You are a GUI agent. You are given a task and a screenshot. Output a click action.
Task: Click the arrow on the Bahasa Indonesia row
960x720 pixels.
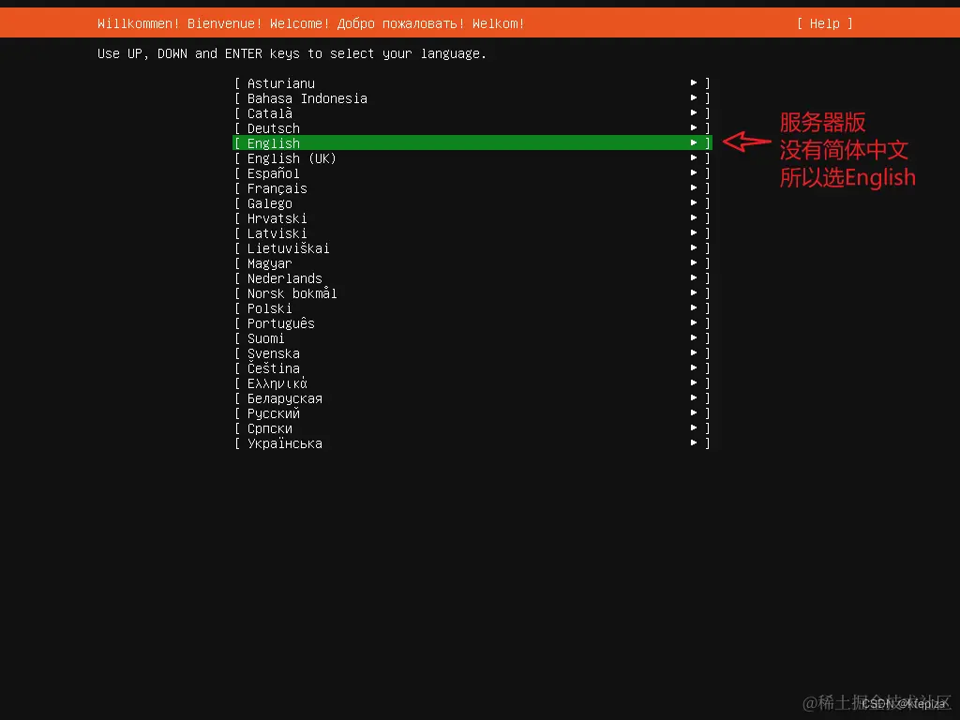coord(694,97)
